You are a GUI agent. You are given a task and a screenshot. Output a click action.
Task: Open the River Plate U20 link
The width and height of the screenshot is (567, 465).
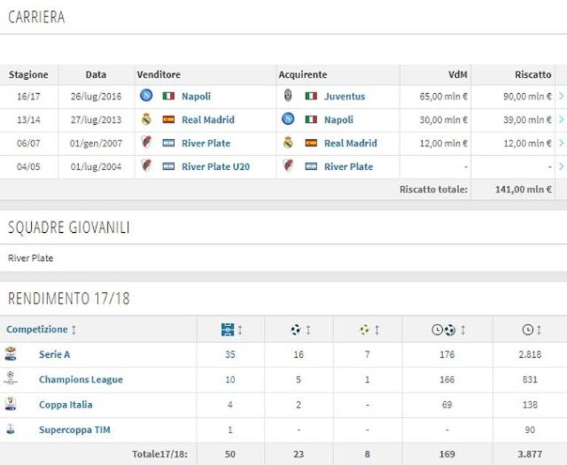point(216,166)
